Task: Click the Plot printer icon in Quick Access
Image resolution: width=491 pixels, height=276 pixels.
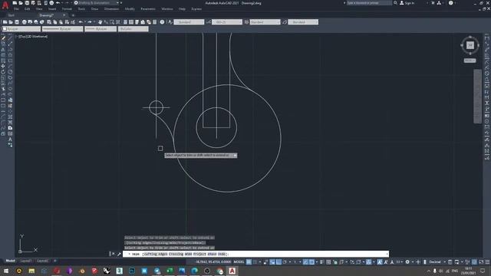Action: [51, 3]
